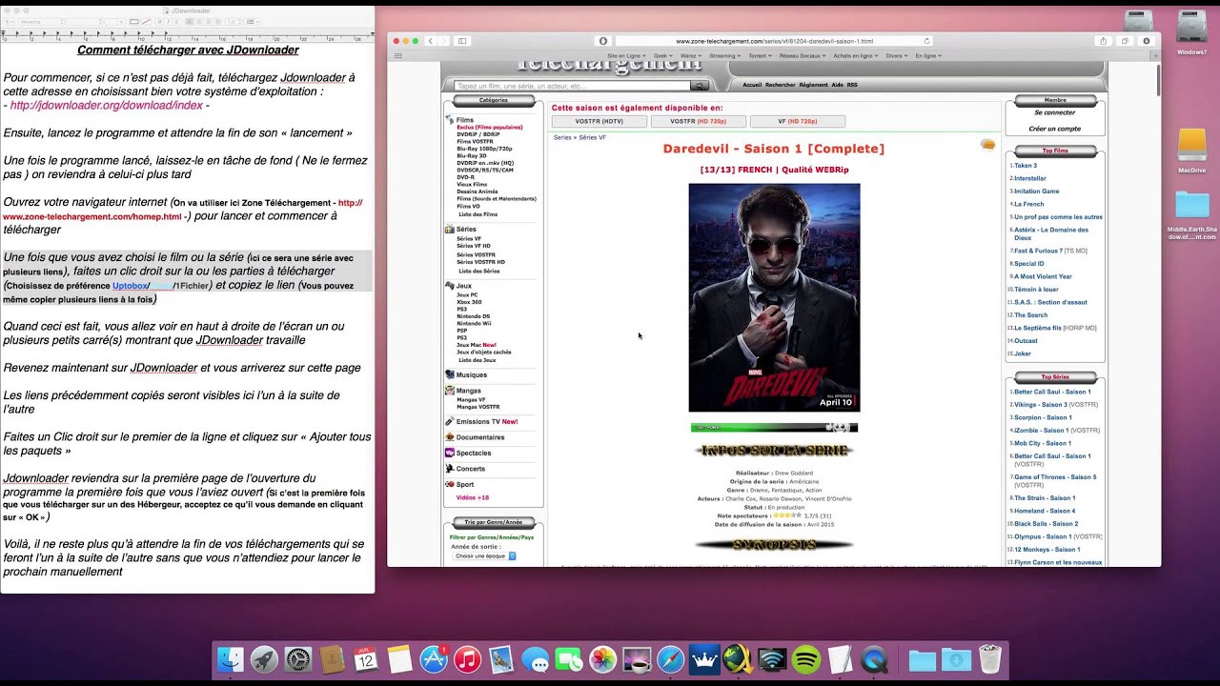Click Créer un compte link
Image resolution: width=1220 pixels, height=686 pixels.
pyautogui.click(x=1055, y=129)
